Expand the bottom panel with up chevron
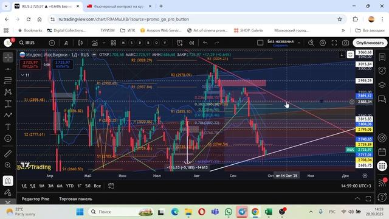389x219 pixels. pos(357,198)
